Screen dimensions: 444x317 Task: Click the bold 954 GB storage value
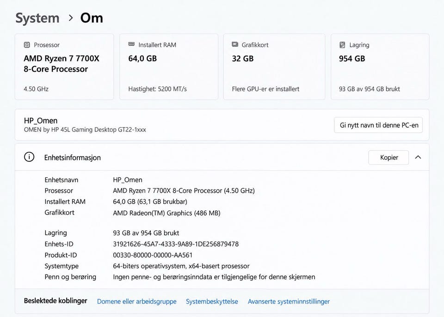352,59
